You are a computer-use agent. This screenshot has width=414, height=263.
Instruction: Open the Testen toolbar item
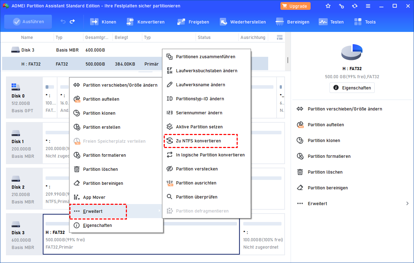[x=331, y=22]
